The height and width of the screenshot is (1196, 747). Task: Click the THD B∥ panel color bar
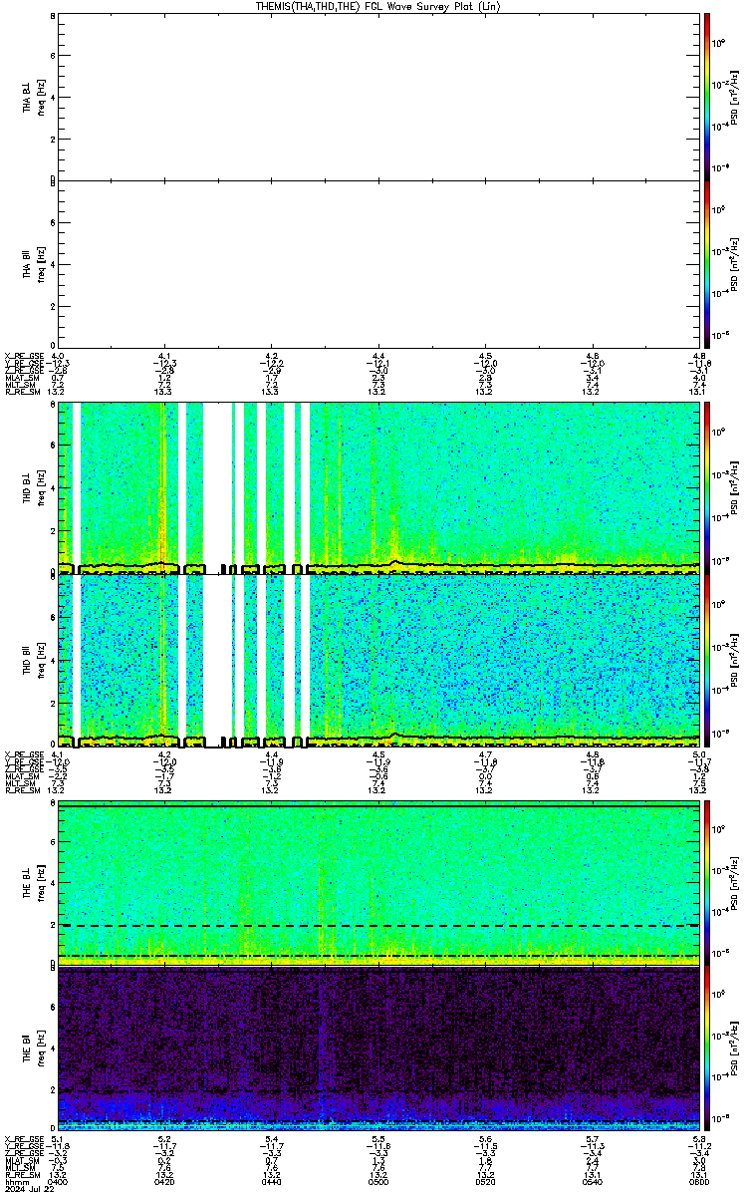pos(707,661)
